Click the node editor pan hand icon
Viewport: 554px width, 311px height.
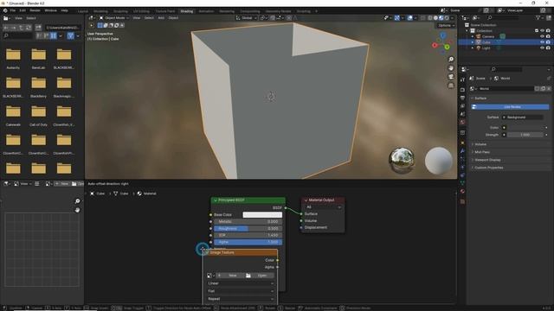pos(77,210)
